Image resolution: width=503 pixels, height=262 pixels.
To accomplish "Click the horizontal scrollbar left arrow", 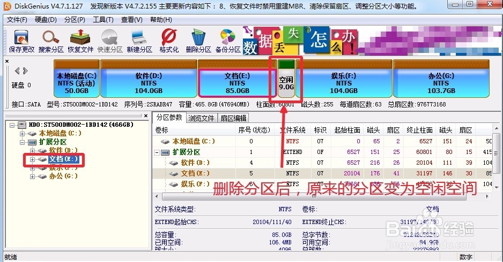I will click(x=157, y=196).
